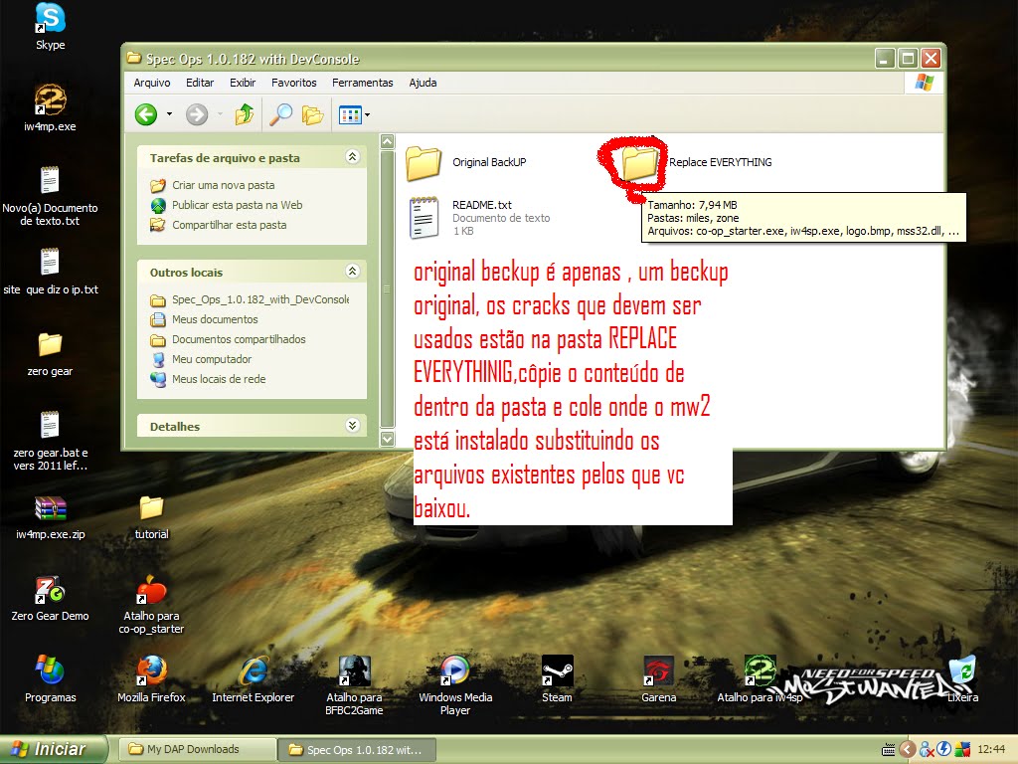Toggle the Folders pane button
The width and height of the screenshot is (1018, 764).
point(312,115)
